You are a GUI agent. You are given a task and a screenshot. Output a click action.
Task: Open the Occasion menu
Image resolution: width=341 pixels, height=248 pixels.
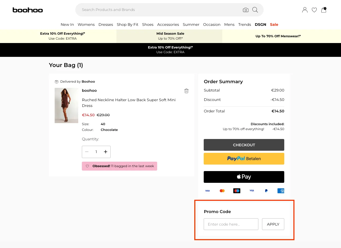point(212,25)
